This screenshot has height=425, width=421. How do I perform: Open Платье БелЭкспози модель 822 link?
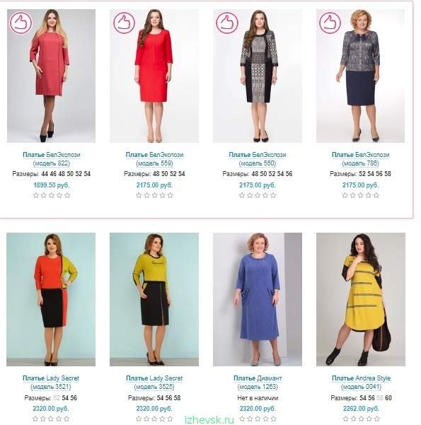(x=52, y=159)
